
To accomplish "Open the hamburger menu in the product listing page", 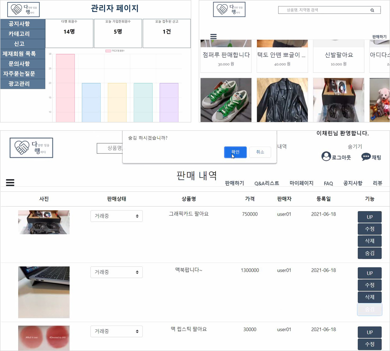I will pos(214,37).
